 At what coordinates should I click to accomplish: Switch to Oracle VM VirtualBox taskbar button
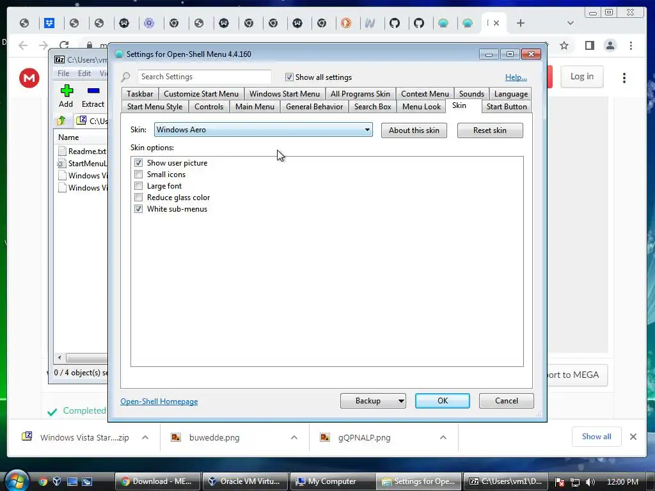pyautogui.click(x=245, y=481)
